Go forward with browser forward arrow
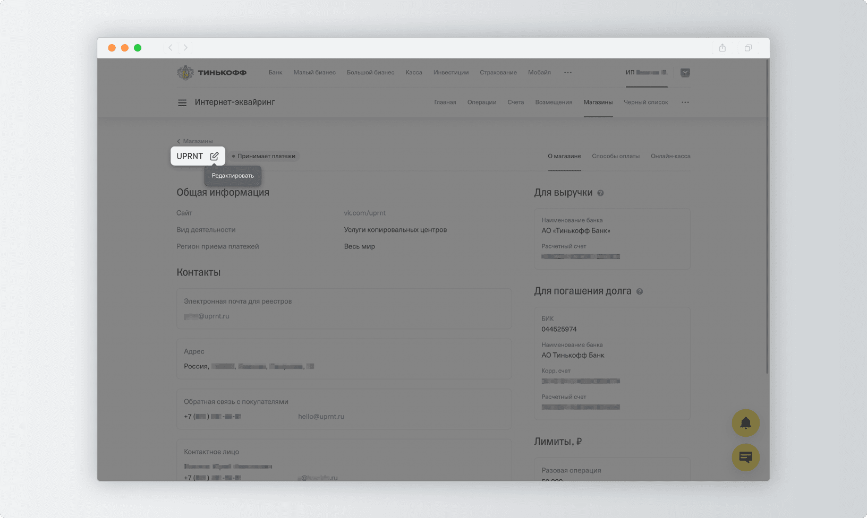 [185, 48]
